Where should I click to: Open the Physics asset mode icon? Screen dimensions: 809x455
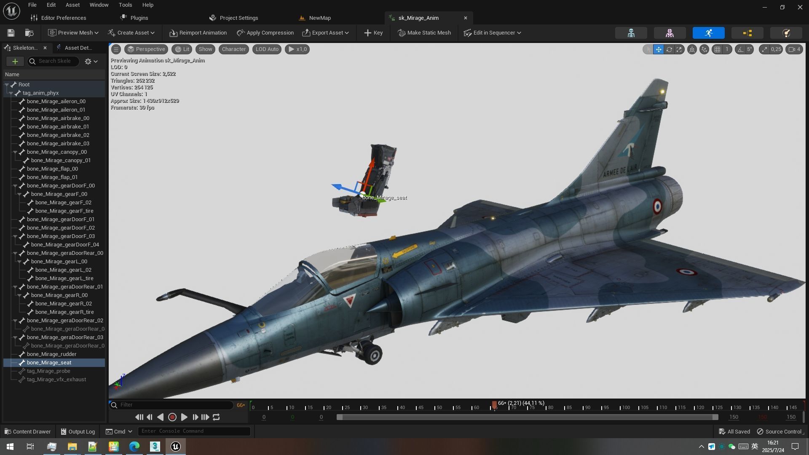[x=786, y=33]
